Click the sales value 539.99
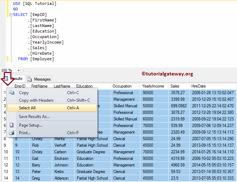Screen dimensions: 237x182 179,126
